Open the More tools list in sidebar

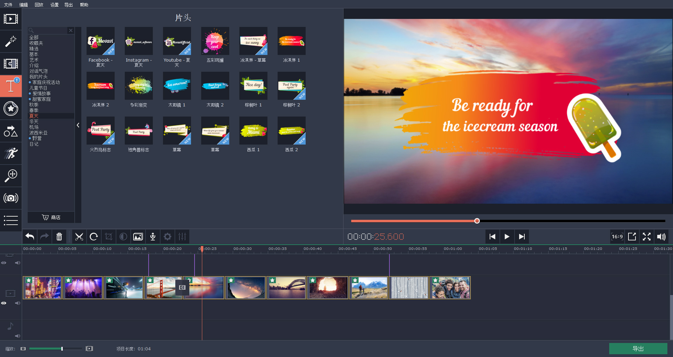click(x=11, y=220)
